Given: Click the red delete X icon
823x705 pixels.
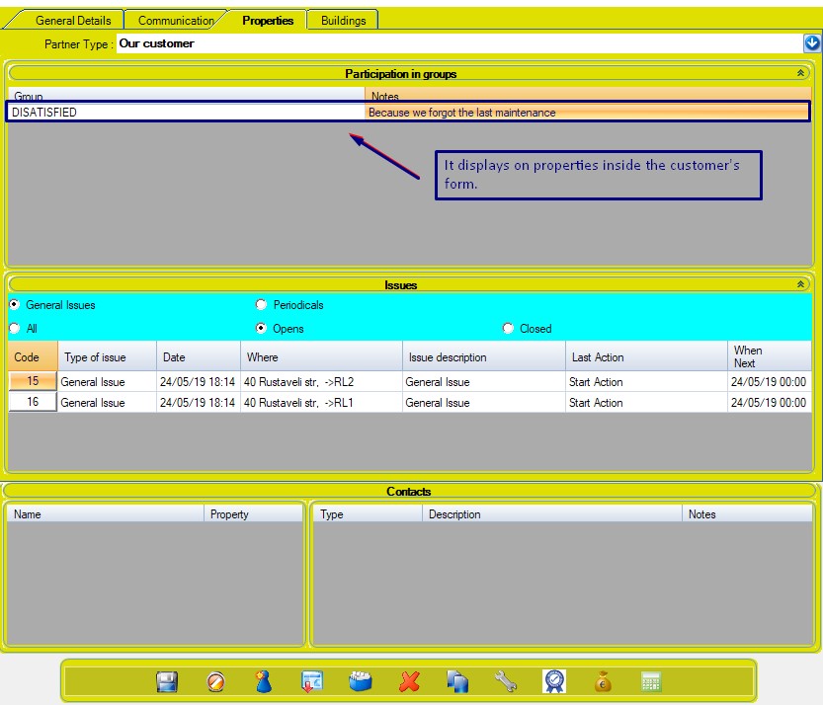Looking at the screenshot, I should tap(409, 681).
